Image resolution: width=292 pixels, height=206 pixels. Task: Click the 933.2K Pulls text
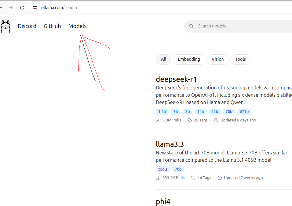pyautogui.click(x=173, y=178)
